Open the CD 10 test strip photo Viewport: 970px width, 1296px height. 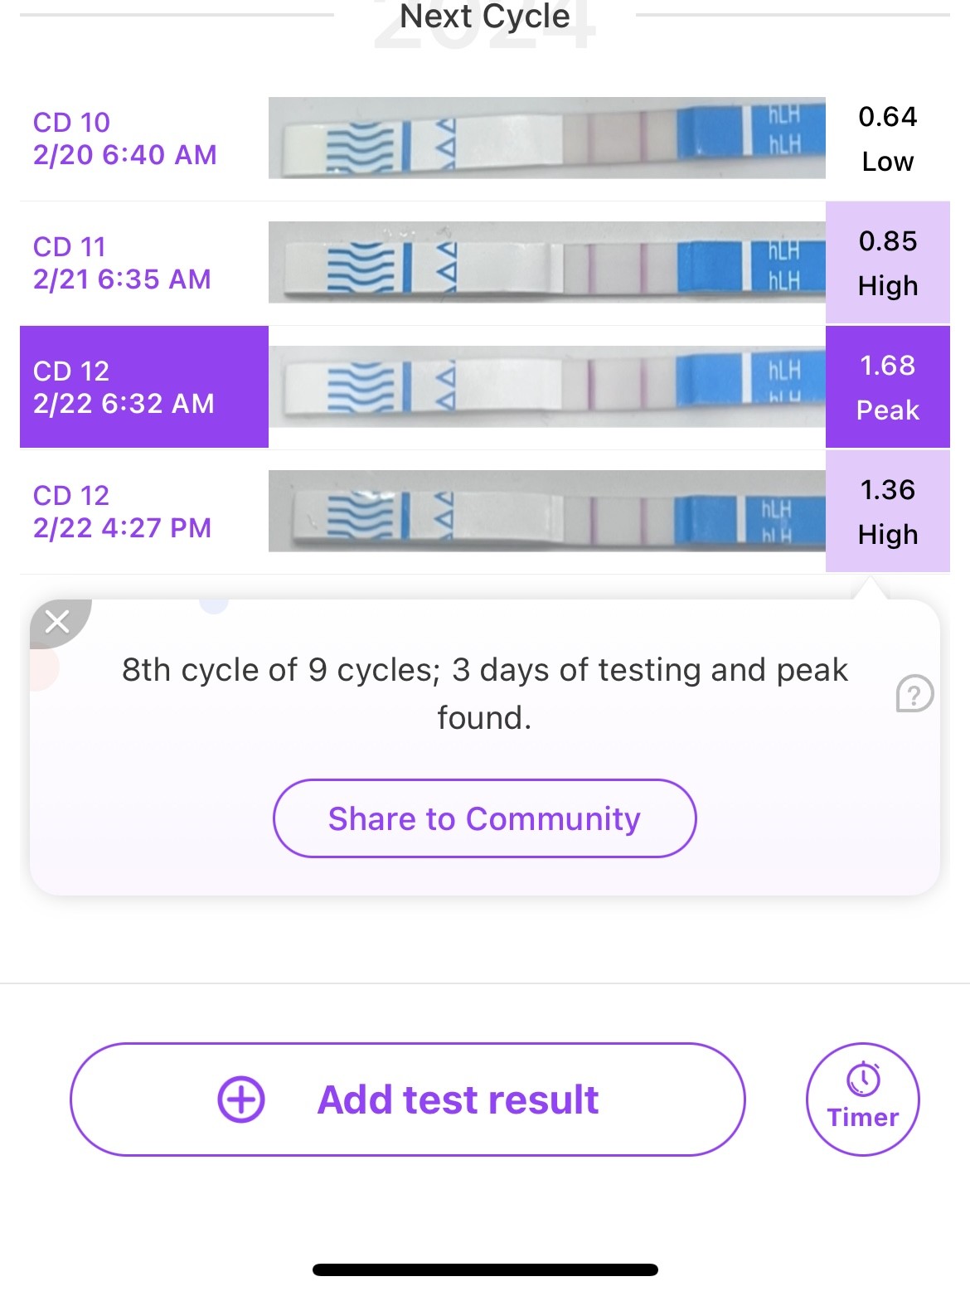(546, 138)
